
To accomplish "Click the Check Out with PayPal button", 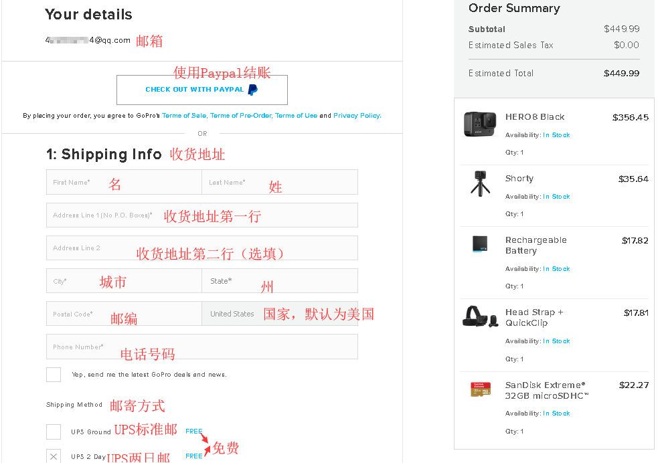I will pos(202,90).
